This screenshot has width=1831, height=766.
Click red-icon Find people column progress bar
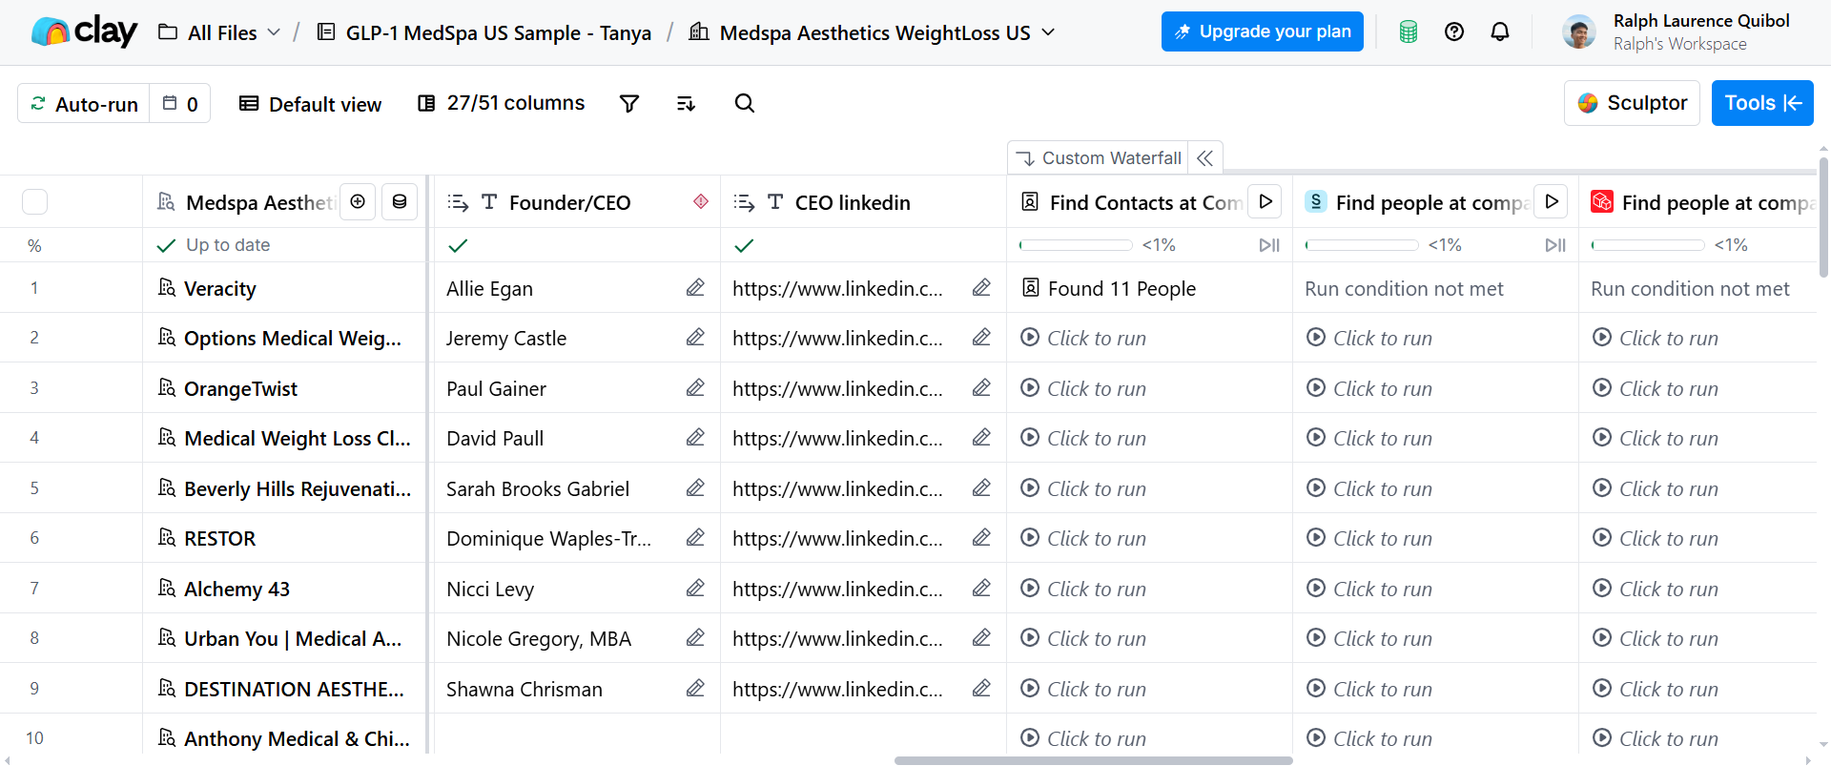(1648, 245)
